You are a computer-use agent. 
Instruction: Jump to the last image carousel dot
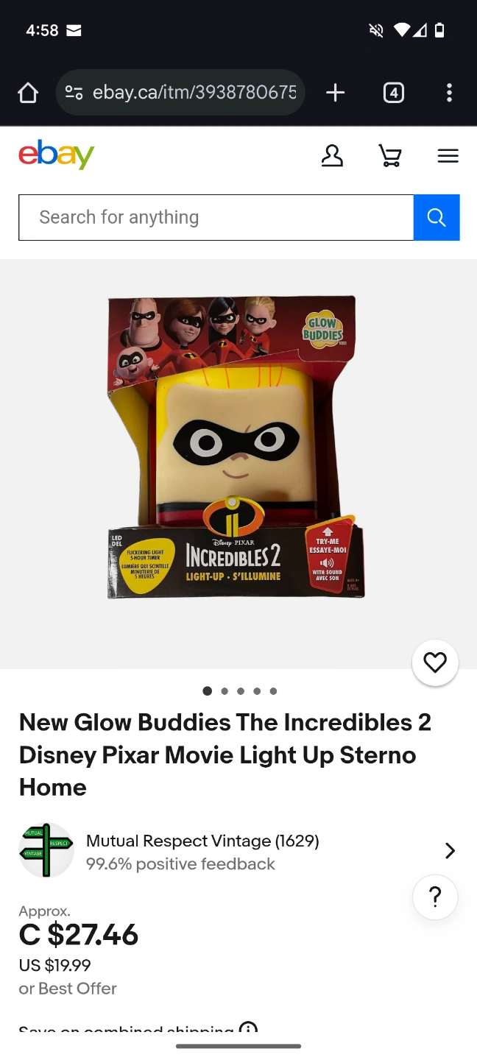273,691
